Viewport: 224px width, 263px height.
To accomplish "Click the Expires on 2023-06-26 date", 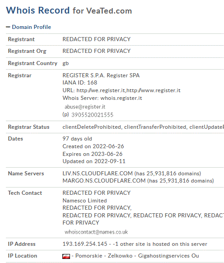I will tap(93, 154).
